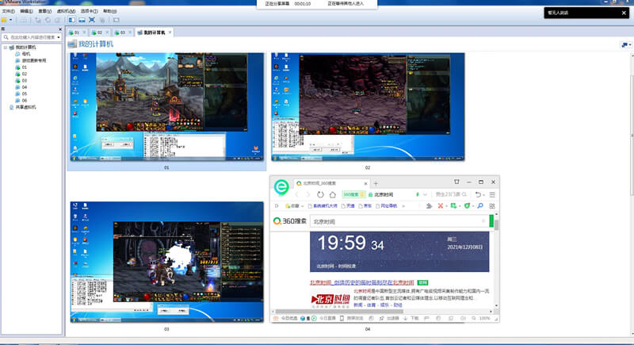Expand the power options dropdown arrow
The image size is (634, 345).
[x=11, y=20]
